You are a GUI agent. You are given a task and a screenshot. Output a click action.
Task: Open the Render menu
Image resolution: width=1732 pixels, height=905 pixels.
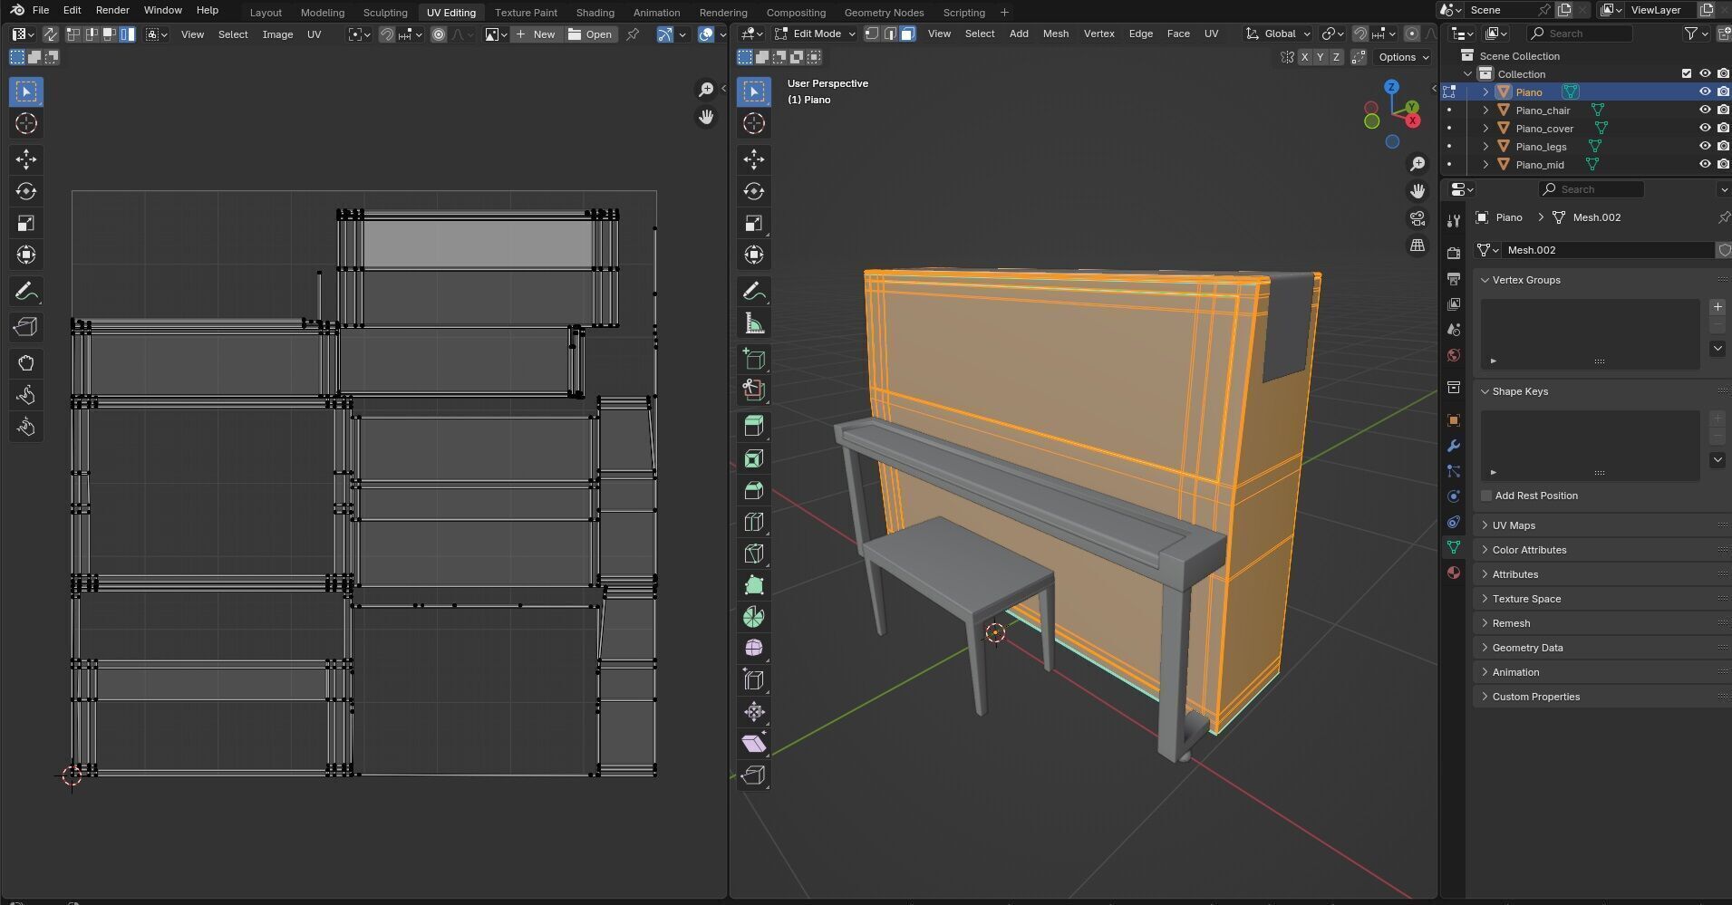pyautogui.click(x=112, y=10)
